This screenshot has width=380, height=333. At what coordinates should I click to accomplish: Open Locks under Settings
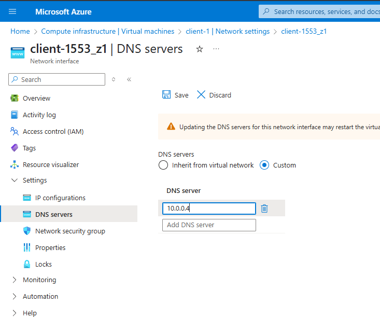(x=44, y=264)
